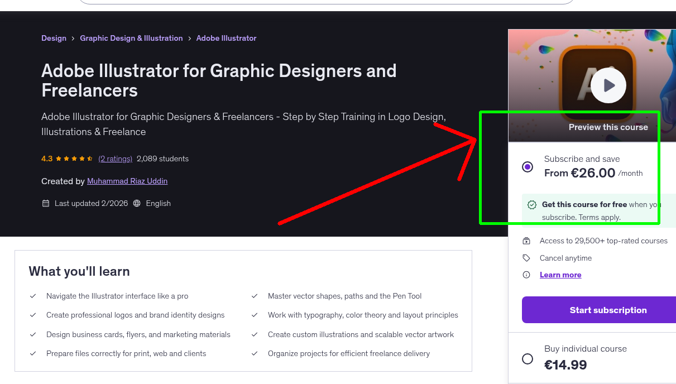Click the 'Get this course for free' text
This screenshot has height=384, width=676.
[x=584, y=204]
